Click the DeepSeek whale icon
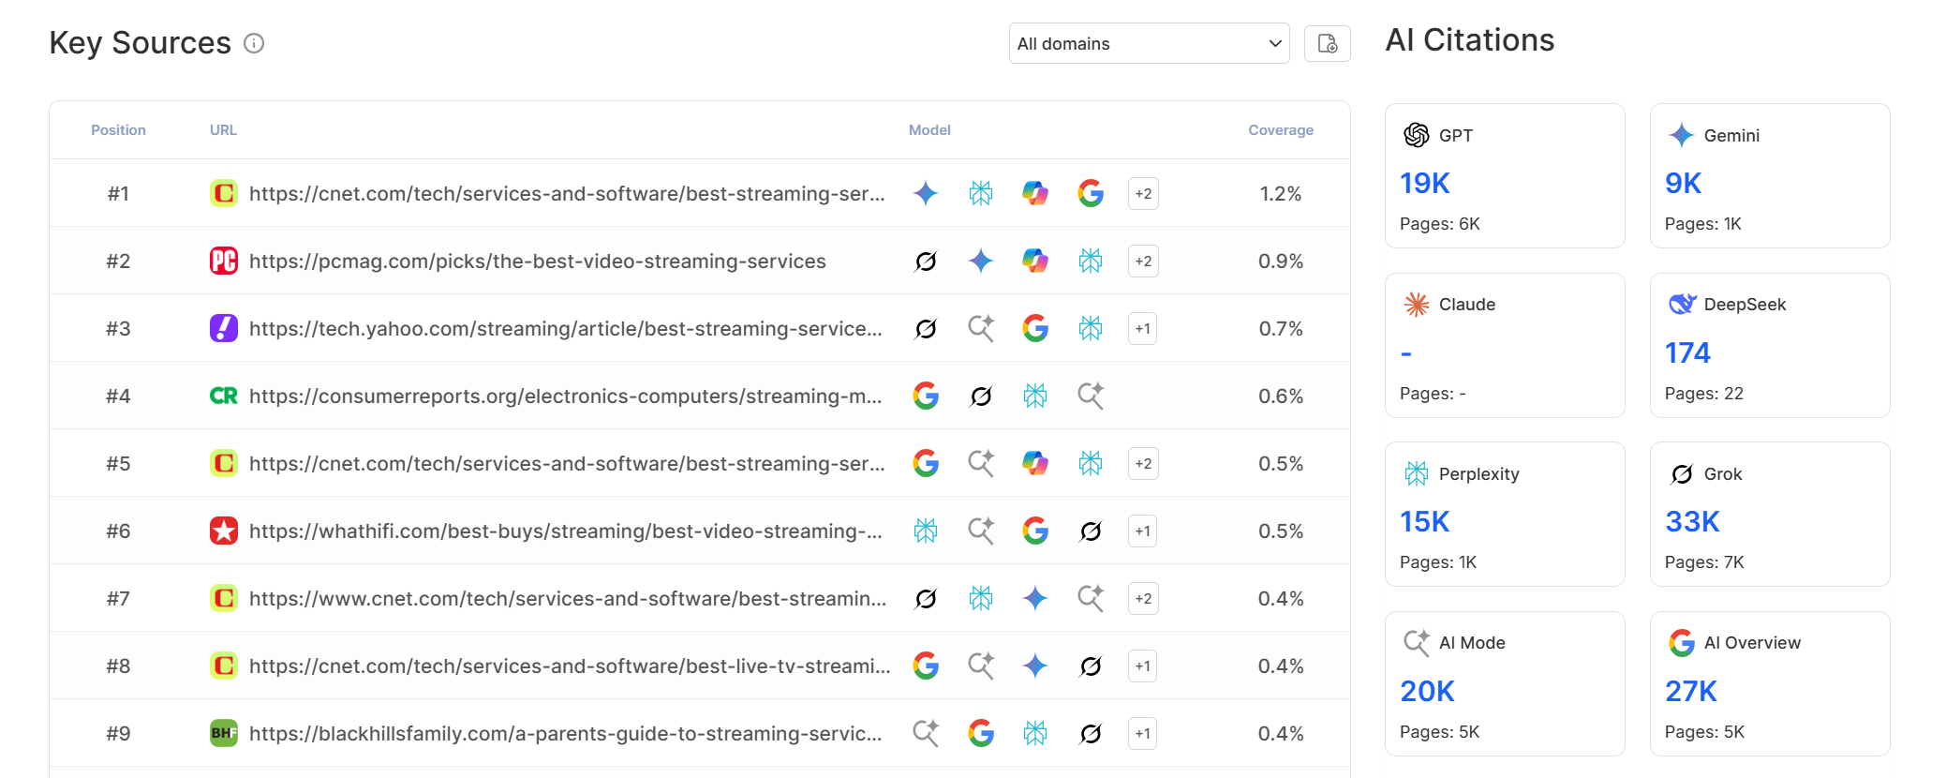This screenshot has height=778, width=1946. (1682, 304)
